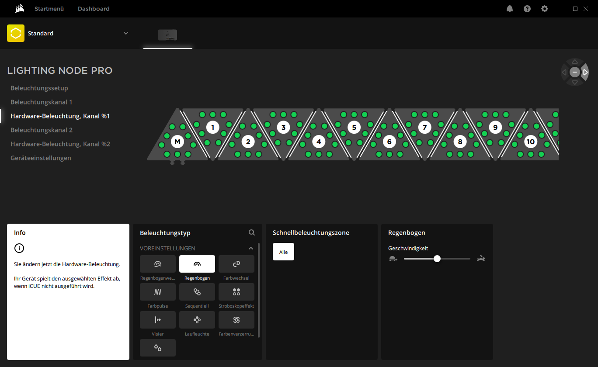Screen dimensions: 598x367
Task: Collapse the VOREINSTELLUNGEN section
Action: click(251, 248)
